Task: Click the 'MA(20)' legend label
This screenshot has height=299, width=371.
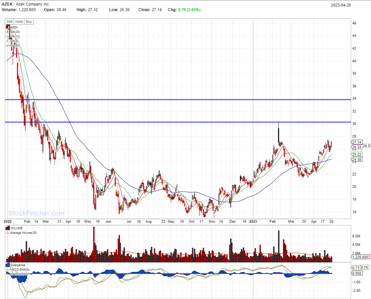Action: pos(15,32)
